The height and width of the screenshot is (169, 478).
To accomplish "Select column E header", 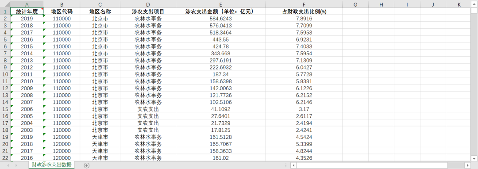I will pyautogui.click(x=220, y=4).
